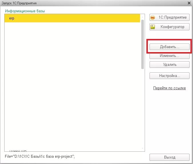Viewport: 193px width, 164px height.
Task: Follow the Перейти по ссылке link
Action: [169, 88]
